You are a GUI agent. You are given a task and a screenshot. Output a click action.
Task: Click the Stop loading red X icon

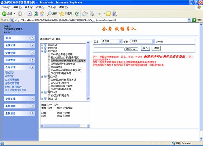click(x=29, y=14)
